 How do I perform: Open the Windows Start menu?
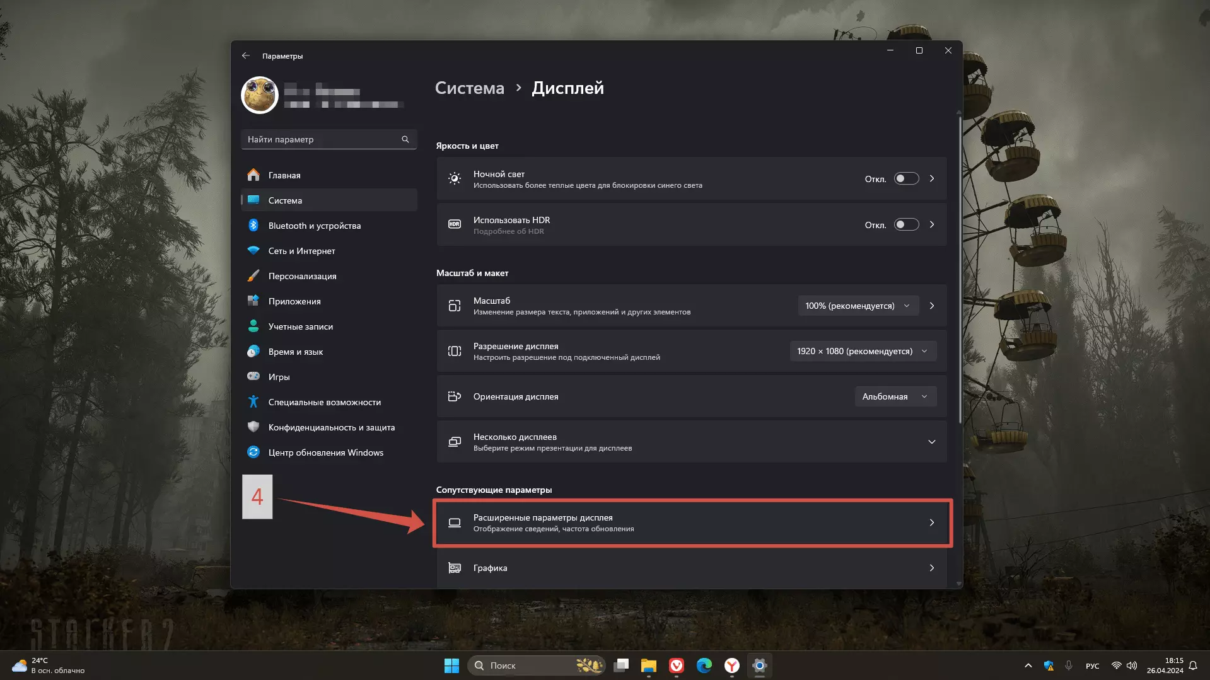(x=451, y=666)
